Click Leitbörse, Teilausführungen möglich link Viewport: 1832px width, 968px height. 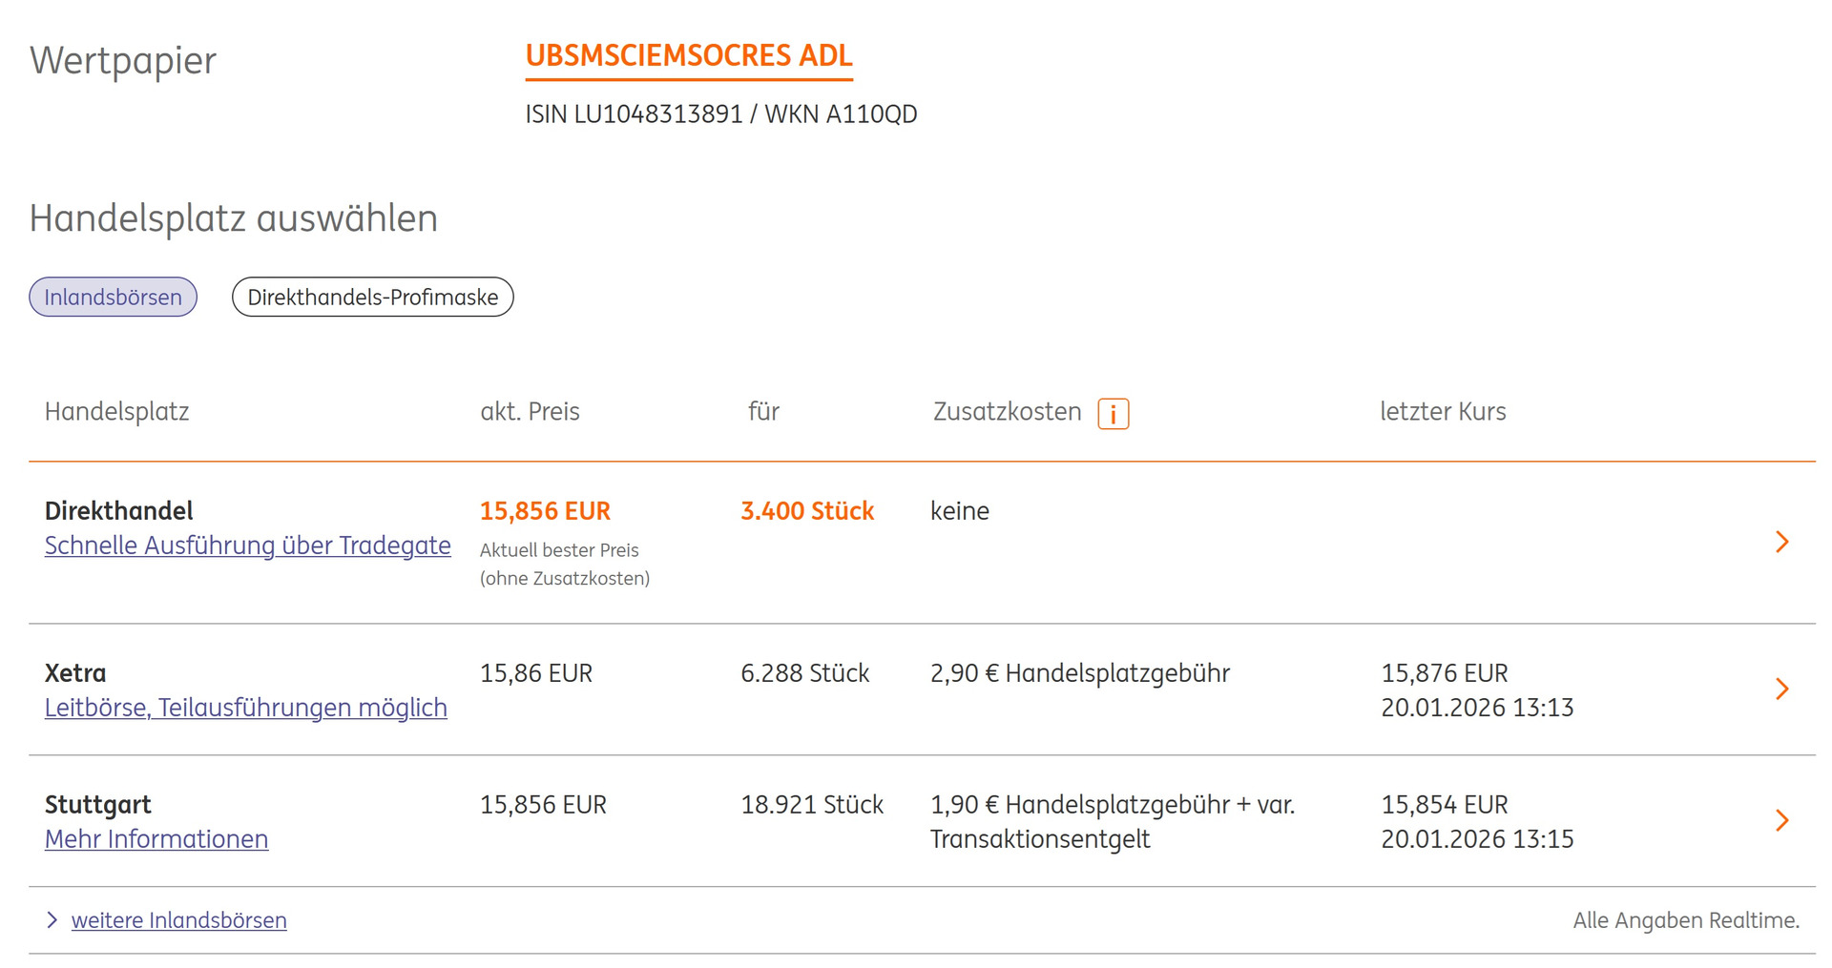pos(245,708)
